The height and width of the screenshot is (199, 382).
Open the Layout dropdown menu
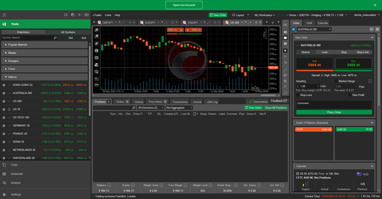(x=240, y=15)
